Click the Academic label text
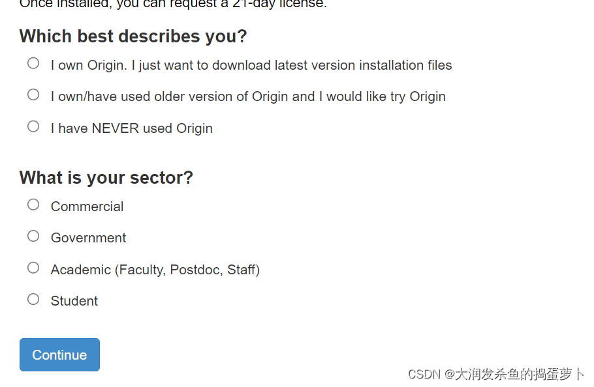594x387 pixels. click(155, 269)
